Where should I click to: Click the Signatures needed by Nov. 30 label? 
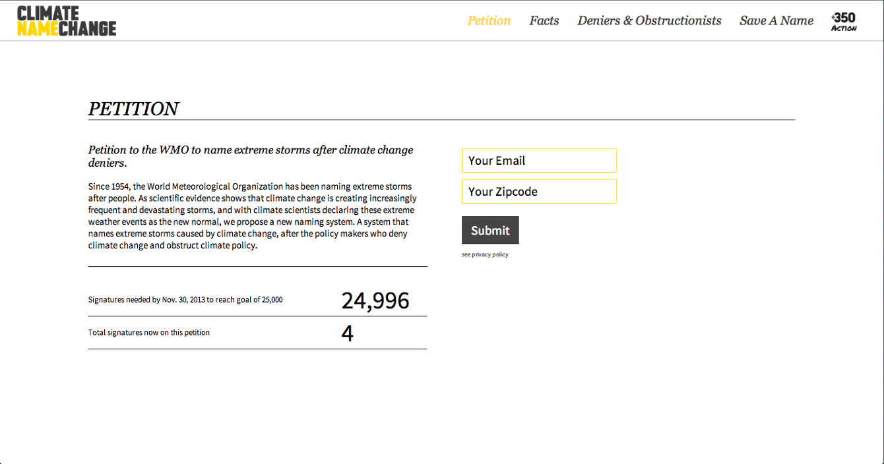[x=185, y=300]
